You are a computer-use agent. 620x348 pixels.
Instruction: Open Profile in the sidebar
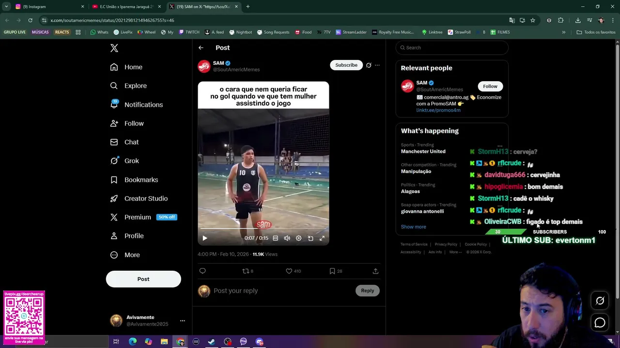(126, 236)
